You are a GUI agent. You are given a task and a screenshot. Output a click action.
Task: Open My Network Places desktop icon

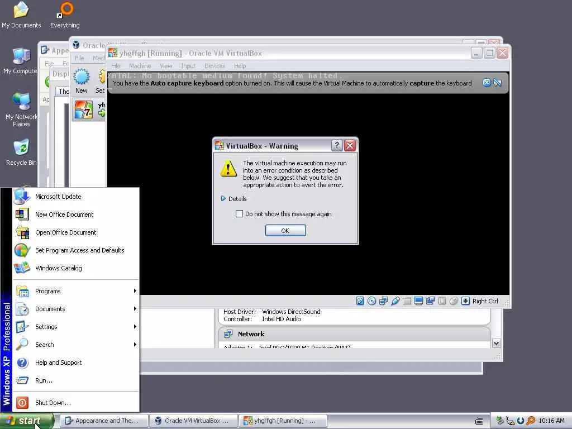click(x=21, y=110)
